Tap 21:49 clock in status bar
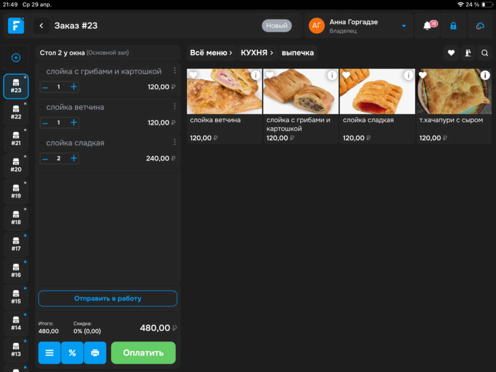 pyautogui.click(x=10, y=4)
